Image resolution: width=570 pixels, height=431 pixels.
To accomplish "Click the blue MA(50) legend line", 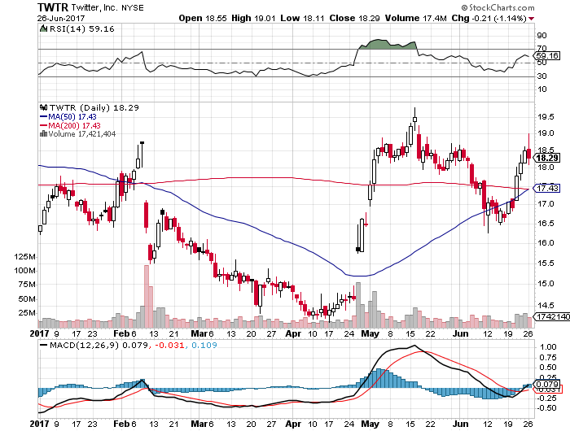I will [x=42, y=115].
